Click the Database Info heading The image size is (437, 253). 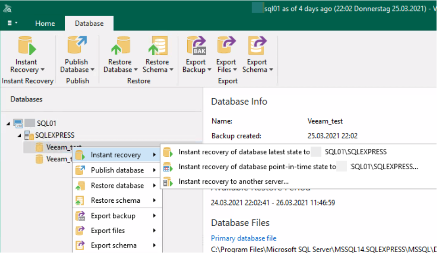[239, 102]
